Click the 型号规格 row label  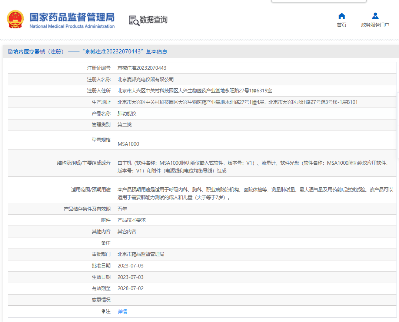point(101,140)
